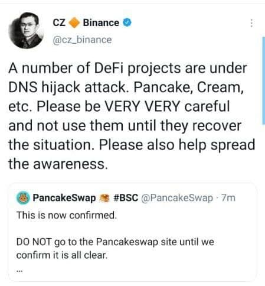
Task: Click 'confirm it is all clear.' line
Action: pos(62,255)
